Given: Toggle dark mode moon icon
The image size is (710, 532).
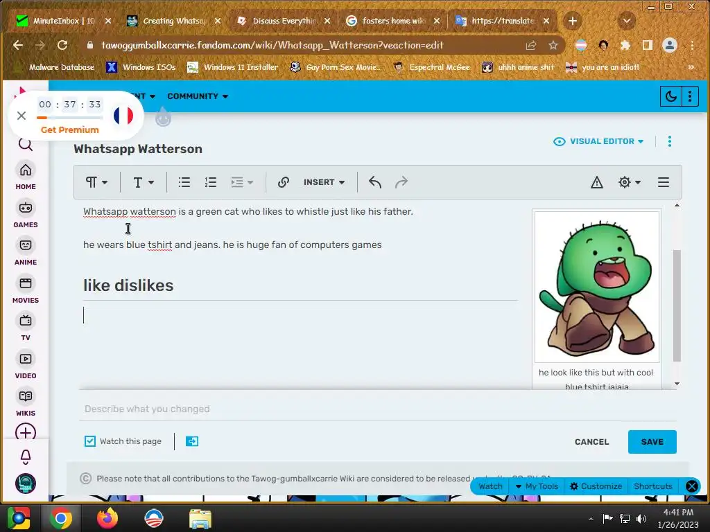Looking at the screenshot, I should click(670, 96).
